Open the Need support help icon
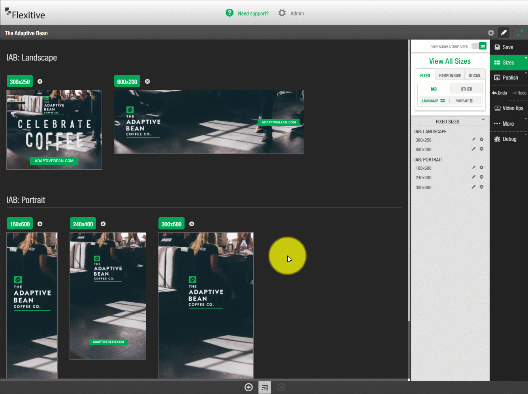 [230, 13]
